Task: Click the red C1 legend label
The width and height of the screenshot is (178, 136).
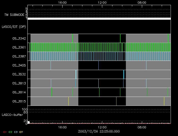Action: point(5,132)
